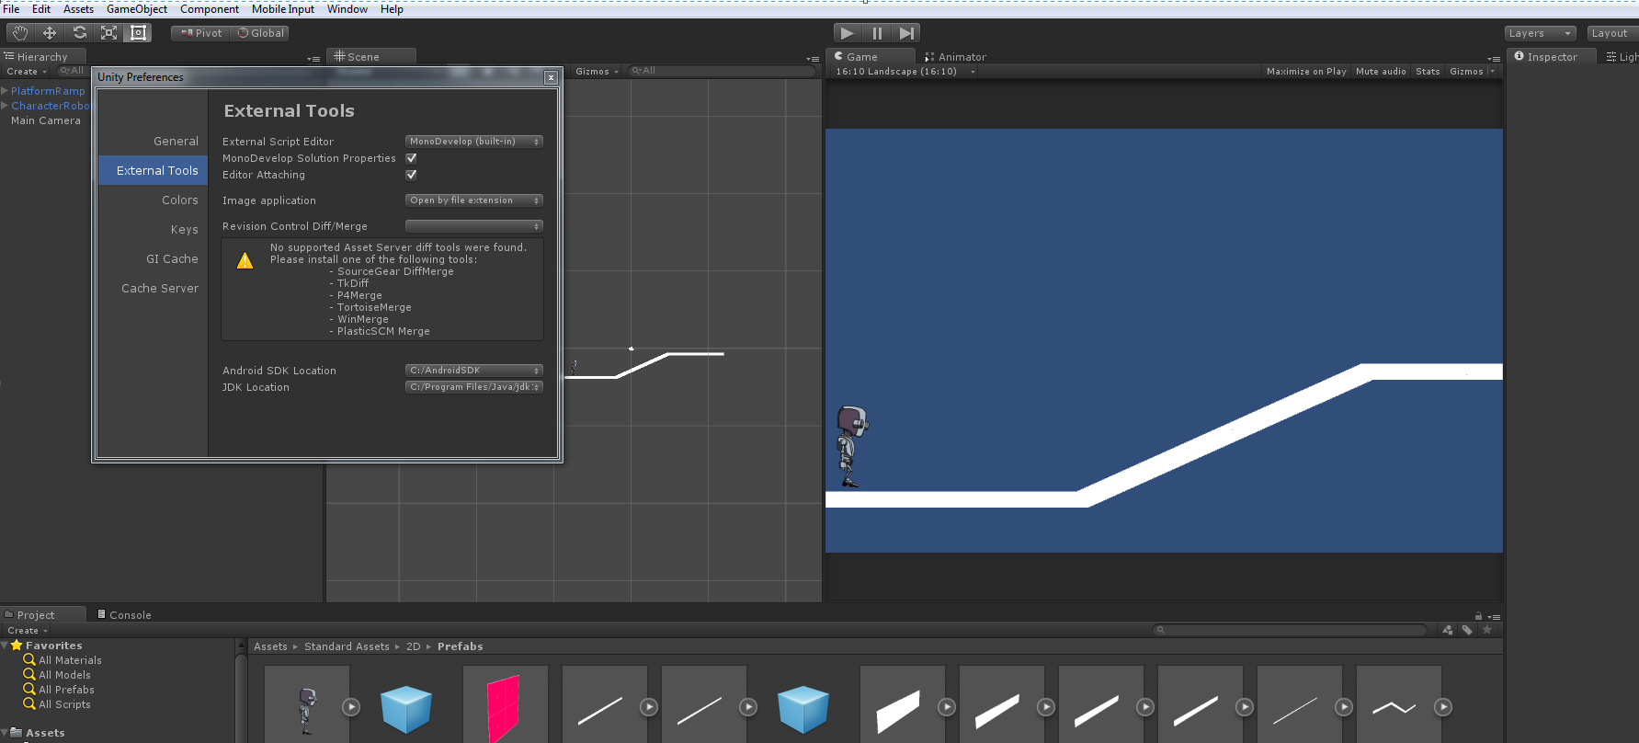Toggle Global handle rotation

260,33
